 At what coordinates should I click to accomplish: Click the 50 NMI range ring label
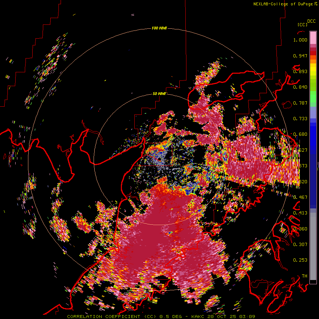click(x=159, y=94)
